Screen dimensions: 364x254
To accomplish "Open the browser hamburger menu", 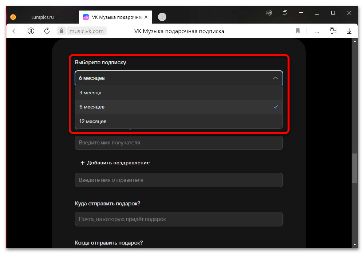I will (301, 13).
